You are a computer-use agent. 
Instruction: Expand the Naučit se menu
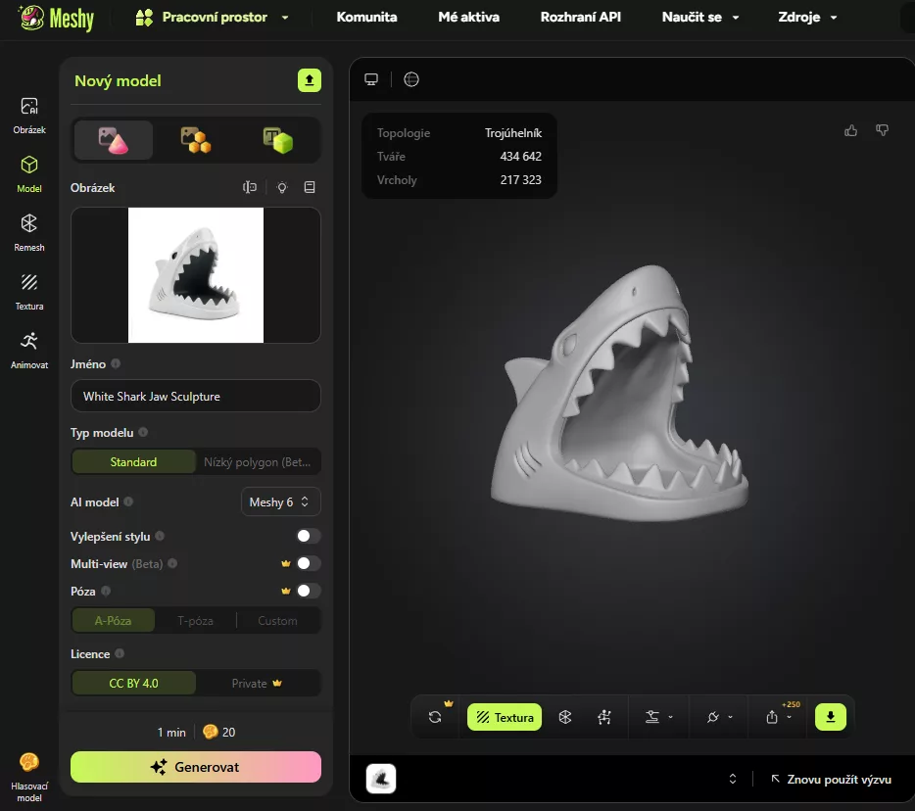click(x=699, y=18)
